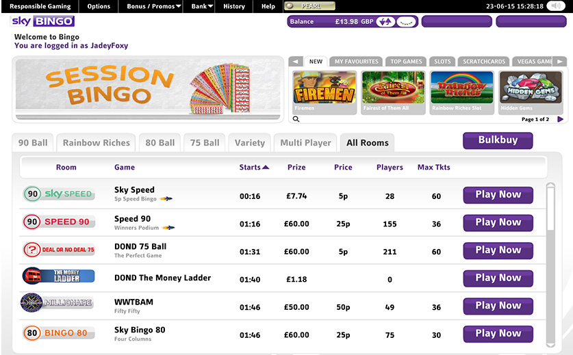Switch to the Rainbow Riches tab
Image resolution: width=573 pixels, height=355 pixels.
(x=97, y=142)
